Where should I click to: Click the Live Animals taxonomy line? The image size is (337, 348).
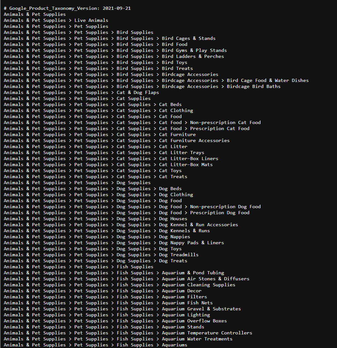pos(56,21)
